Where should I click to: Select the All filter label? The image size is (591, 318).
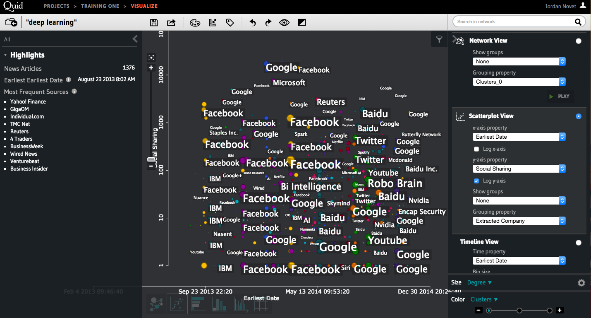tap(7, 39)
